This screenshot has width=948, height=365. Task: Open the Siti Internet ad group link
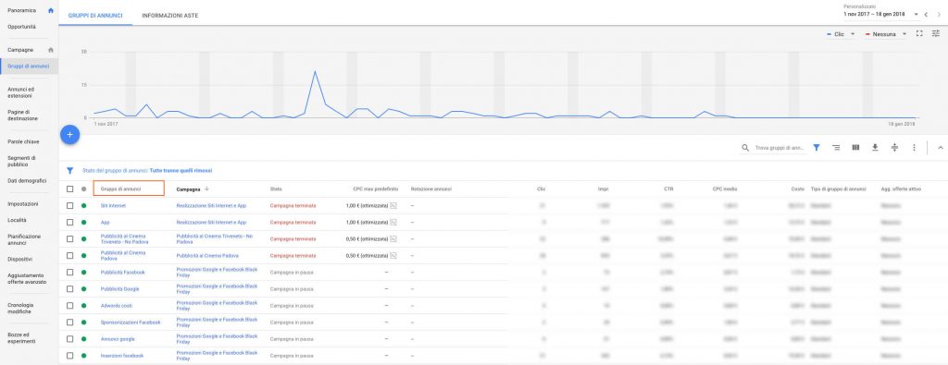113,206
